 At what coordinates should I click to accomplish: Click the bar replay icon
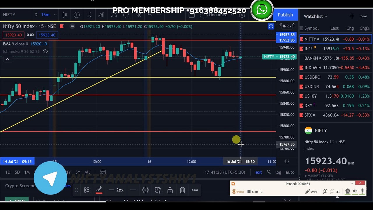click(x=139, y=15)
